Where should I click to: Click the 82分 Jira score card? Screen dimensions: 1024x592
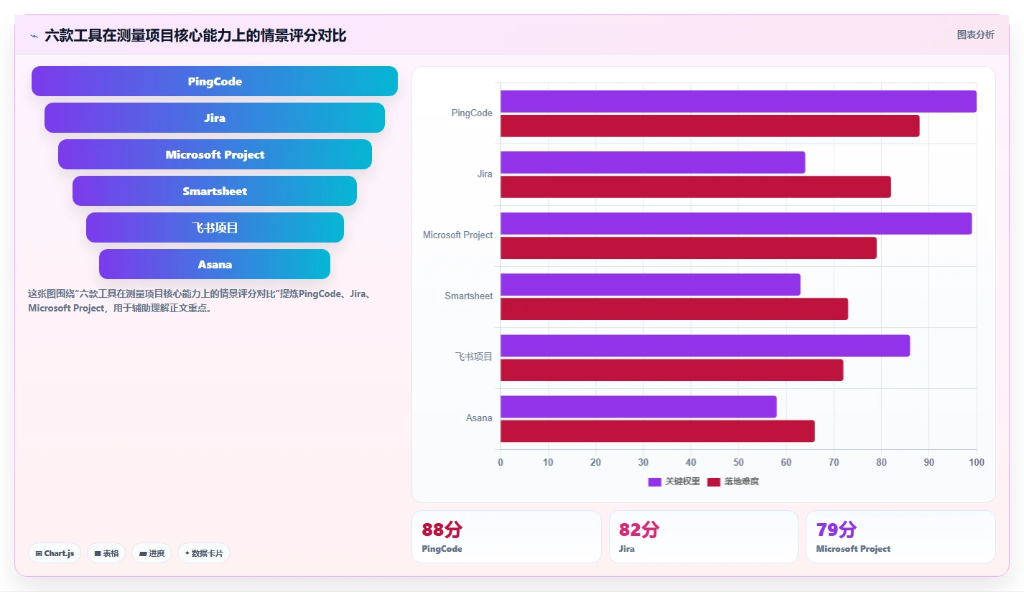704,537
